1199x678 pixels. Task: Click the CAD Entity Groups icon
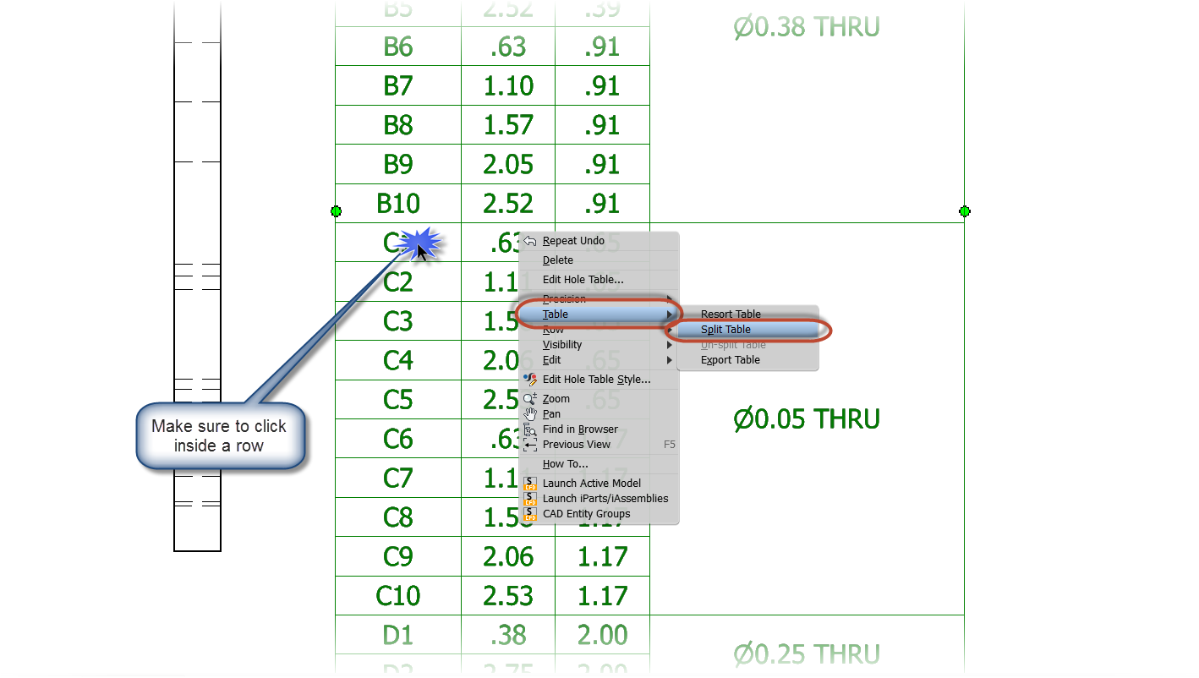pyautogui.click(x=531, y=513)
